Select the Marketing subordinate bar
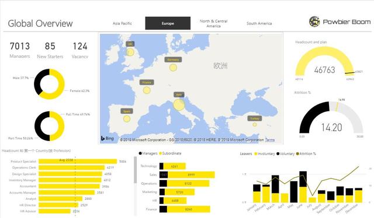The image size is (374, 218). coord(179,192)
